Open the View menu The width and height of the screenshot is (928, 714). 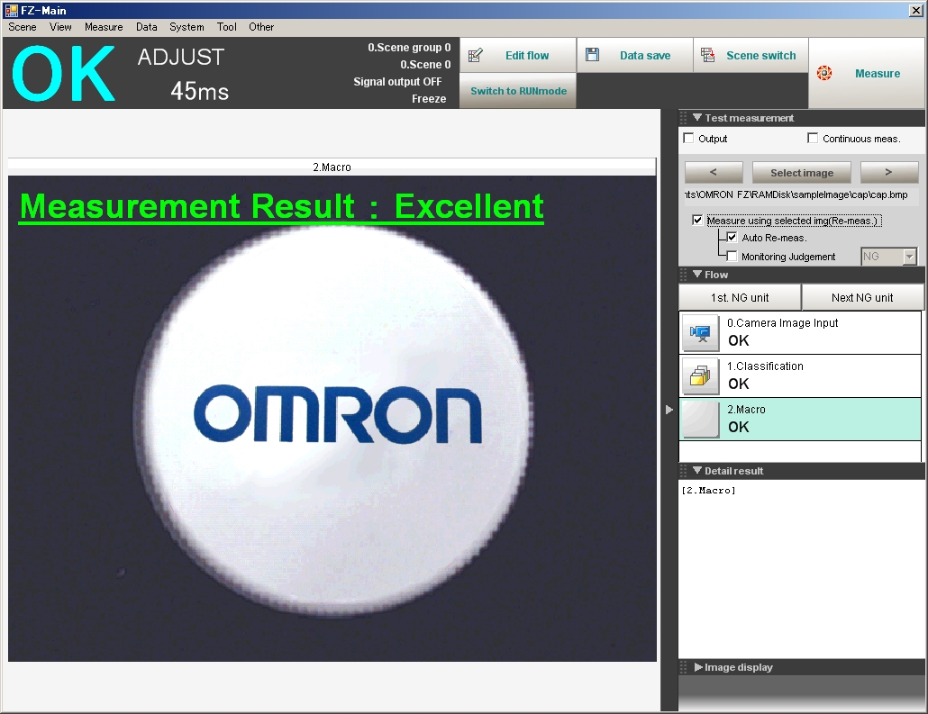click(x=60, y=27)
